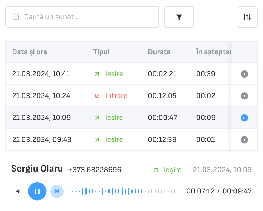The height and width of the screenshot is (211, 263).
Task: Click the filter funnel icon button
Action: [179, 17]
